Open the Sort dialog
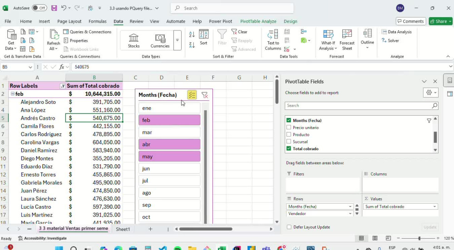 pos(203,37)
